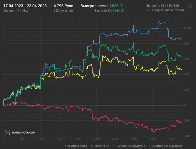196x149 pixels.
Task: Select the 4 796 Руки hands count
Action: coord(63,6)
